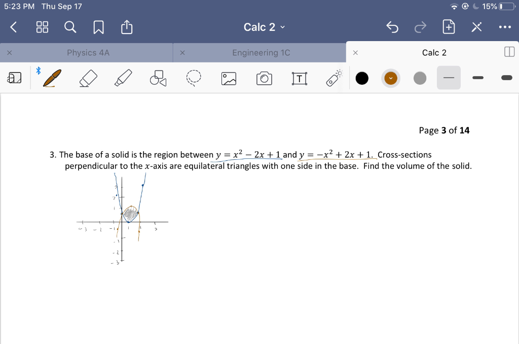Select the thinnest stroke width option

[449, 78]
